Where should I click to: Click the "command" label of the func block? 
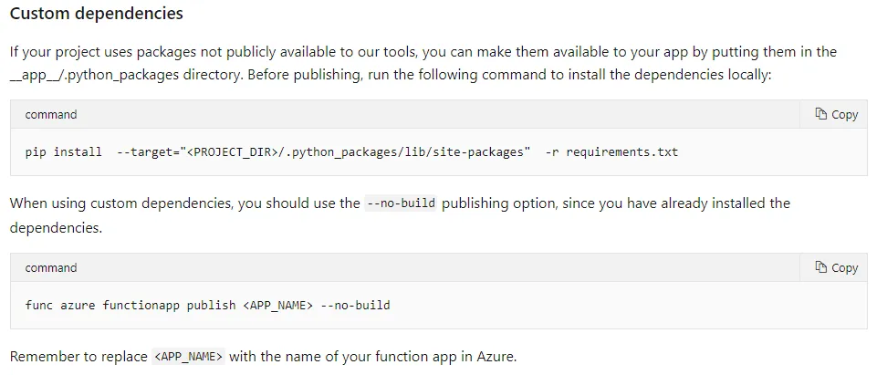tap(51, 268)
